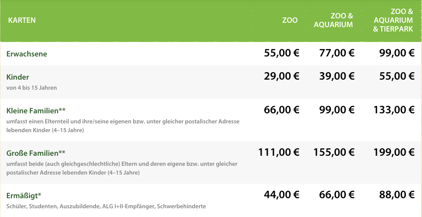Click the Ermäßigt* row label
The width and height of the screenshot is (422, 217).
[x=24, y=195]
